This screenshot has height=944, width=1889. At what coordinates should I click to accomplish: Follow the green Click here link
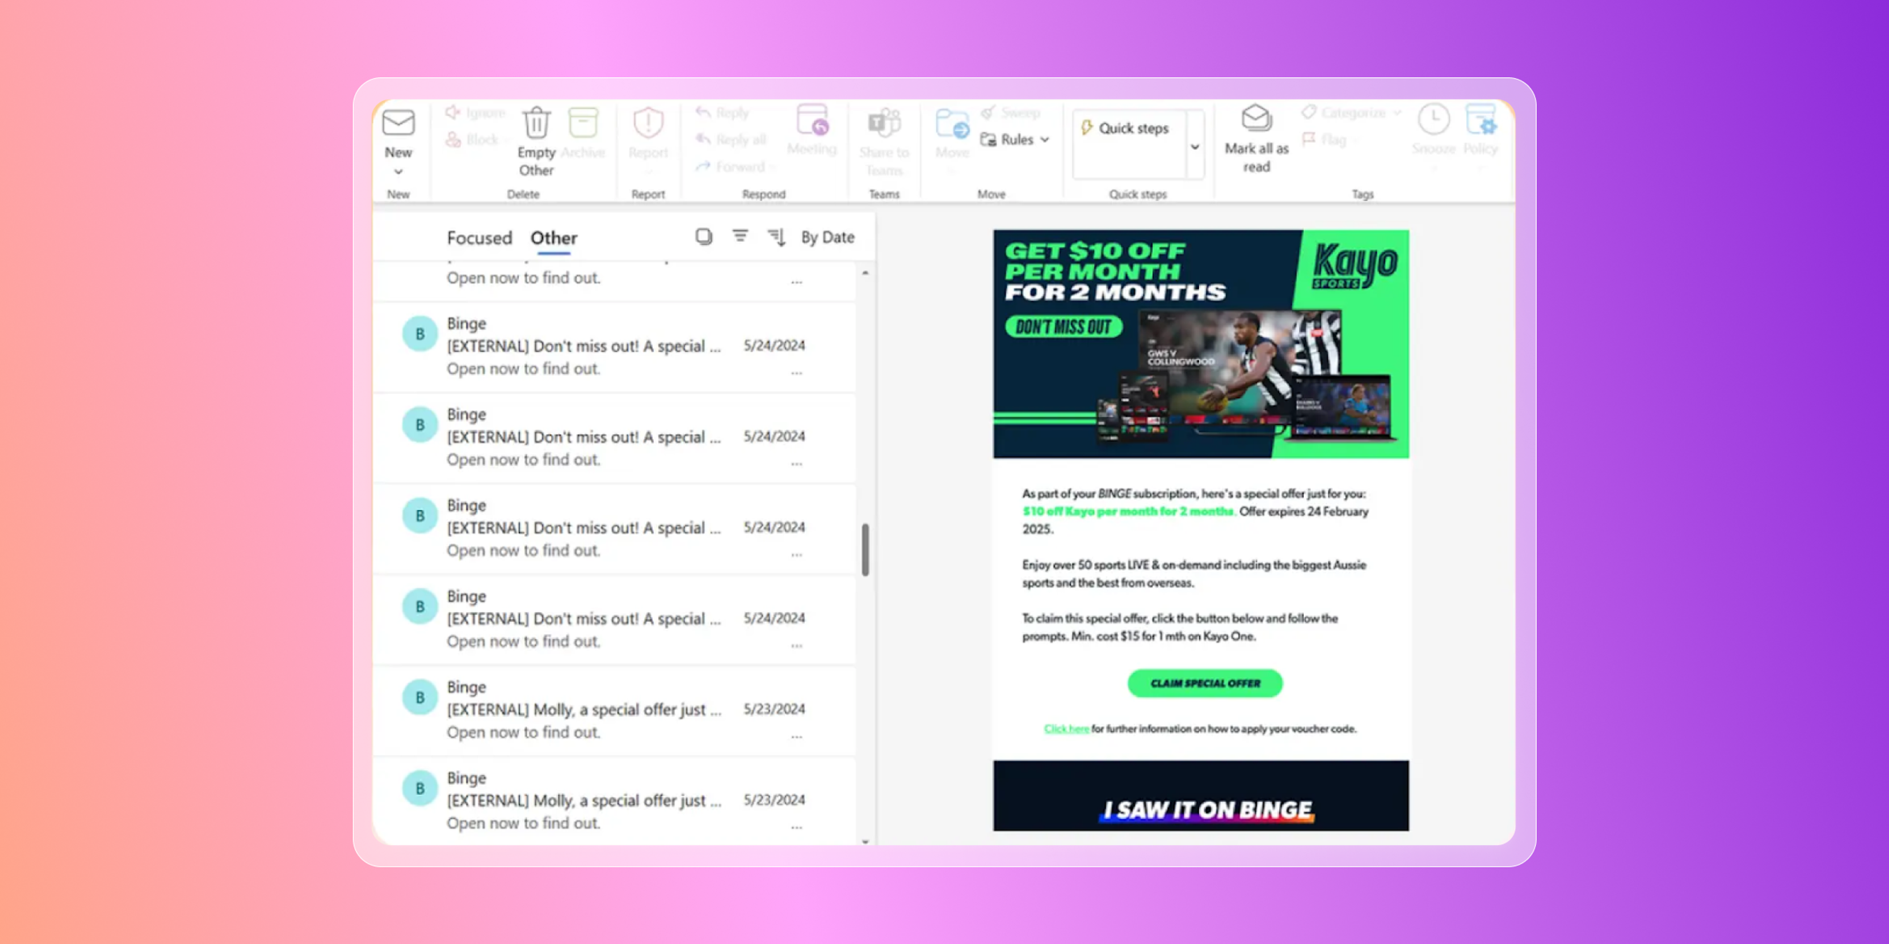click(1066, 729)
